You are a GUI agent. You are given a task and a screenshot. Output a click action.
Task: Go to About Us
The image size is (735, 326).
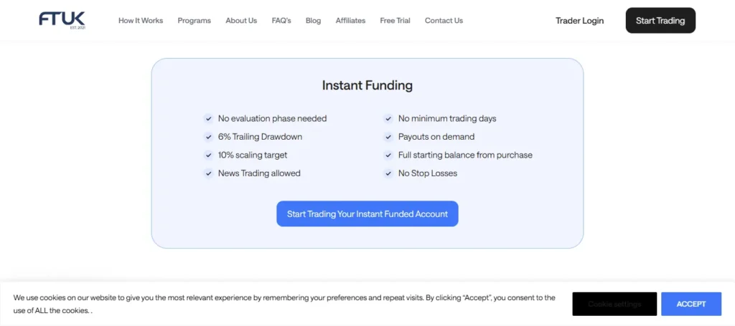241,21
